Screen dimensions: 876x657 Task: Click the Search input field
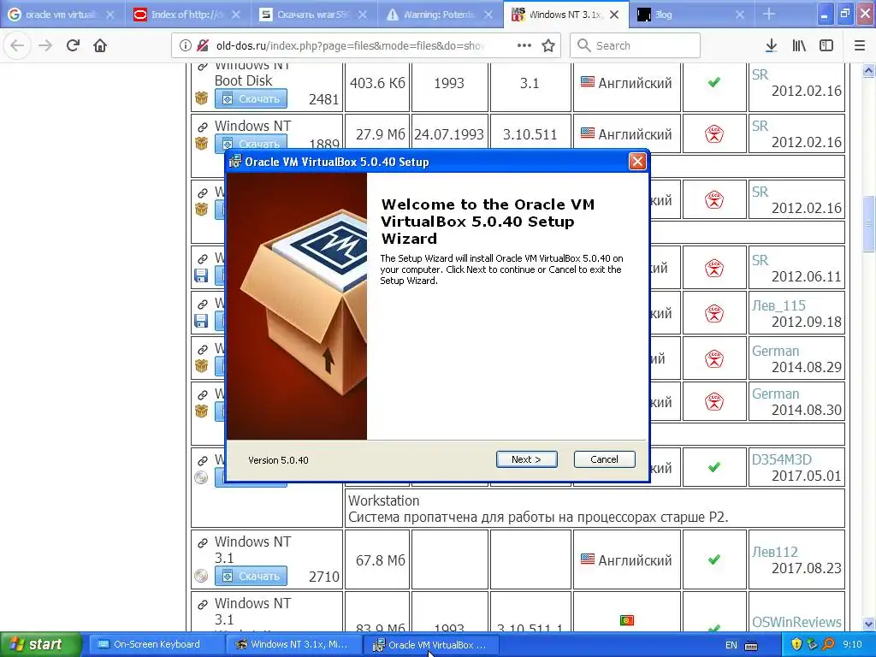635,45
